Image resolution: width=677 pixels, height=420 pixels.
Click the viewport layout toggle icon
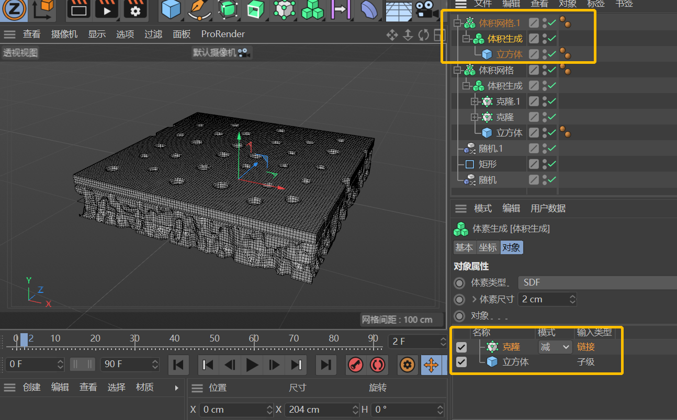pos(439,35)
